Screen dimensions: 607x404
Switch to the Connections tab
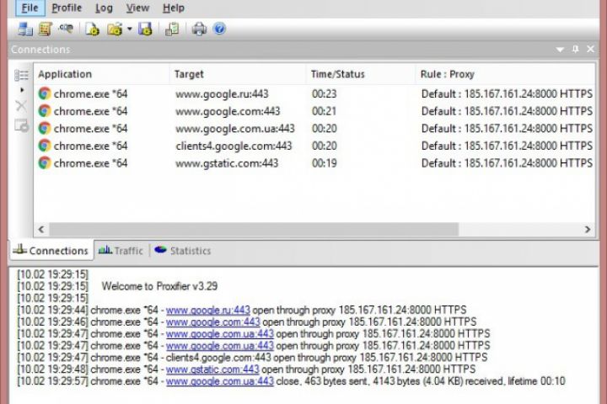[x=51, y=251]
